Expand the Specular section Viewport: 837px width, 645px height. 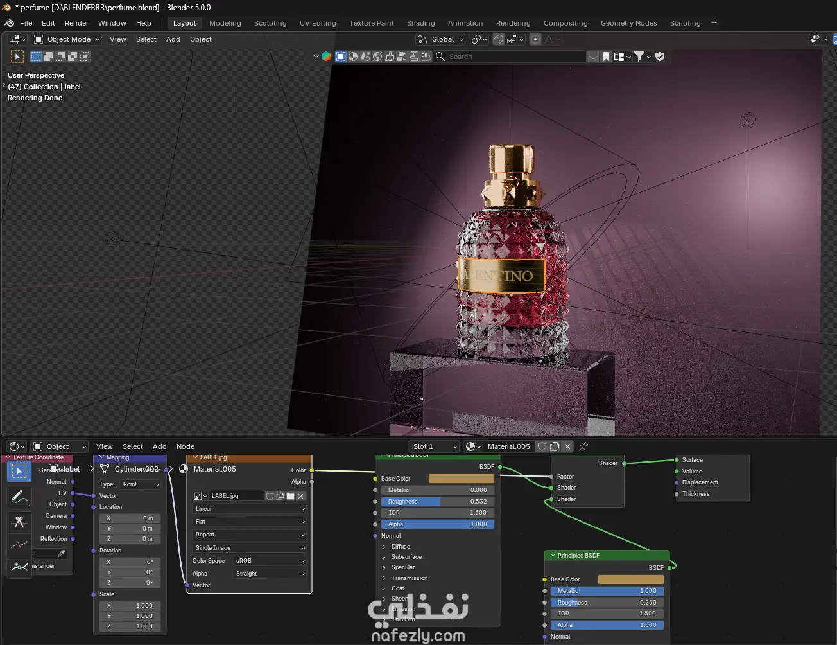coord(384,567)
